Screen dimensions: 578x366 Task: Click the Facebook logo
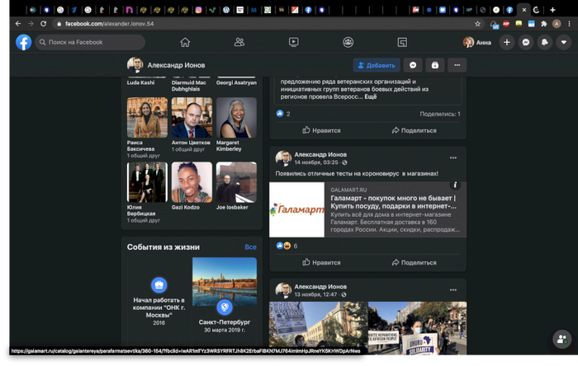pos(23,42)
